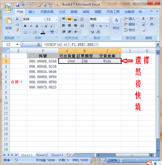Decrease font size with the smaller A
The image size is (162, 165).
52,26
